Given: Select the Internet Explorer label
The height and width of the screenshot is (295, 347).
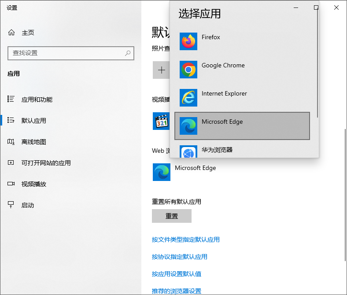Looking at the screenshot, I should click(x=224, y=93).
